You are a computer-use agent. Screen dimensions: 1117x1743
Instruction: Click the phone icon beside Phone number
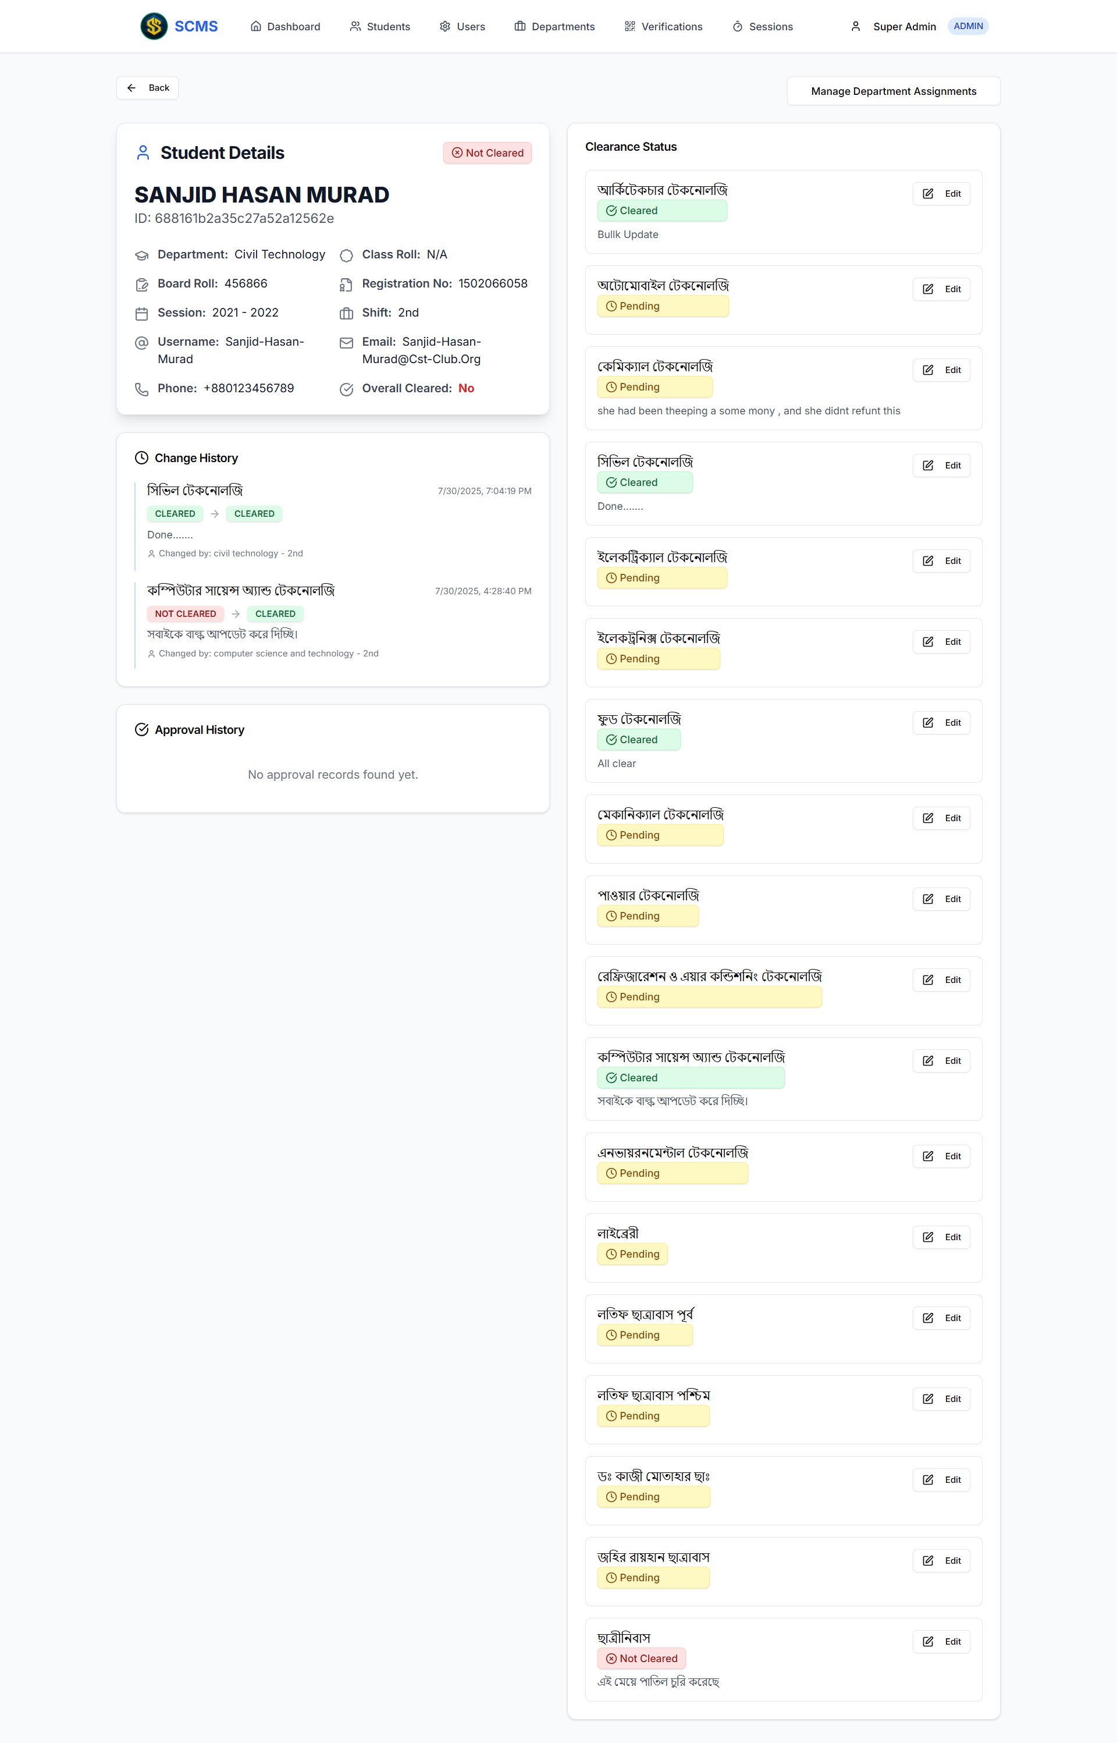(x=141, y=389)
